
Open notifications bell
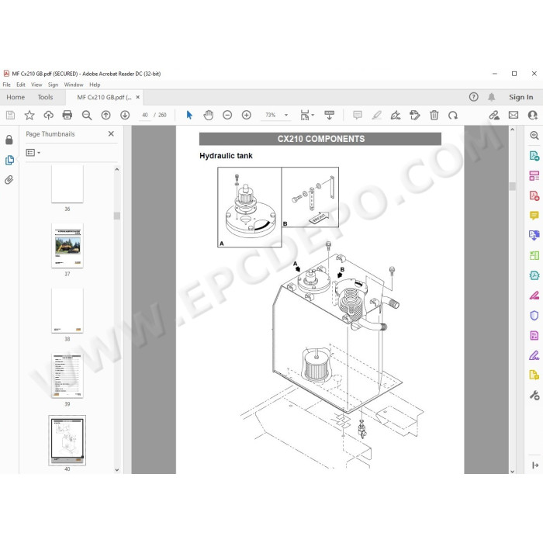click(491, 97)
